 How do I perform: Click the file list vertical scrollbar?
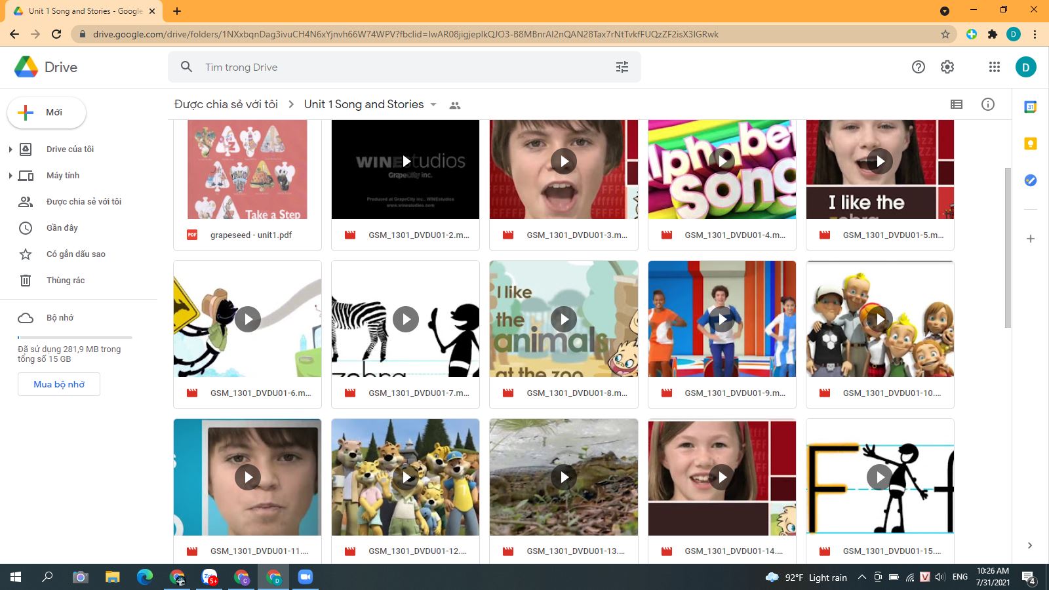click(1008, 247)
